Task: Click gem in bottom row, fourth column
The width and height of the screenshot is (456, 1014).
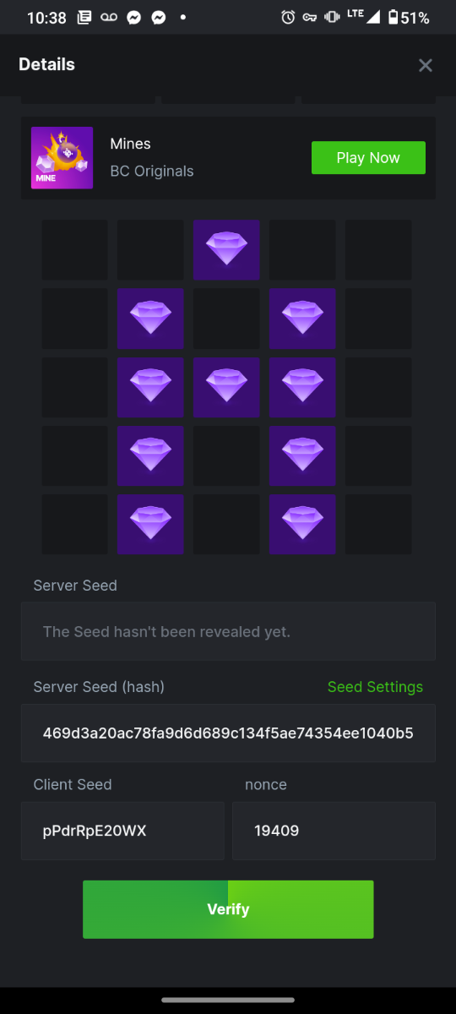Action: pos(302,524)
